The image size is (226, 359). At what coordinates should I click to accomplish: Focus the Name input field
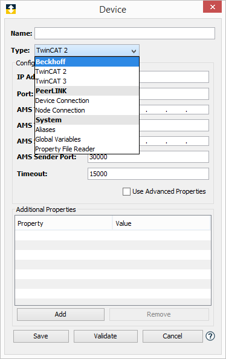tap(124, 33)
